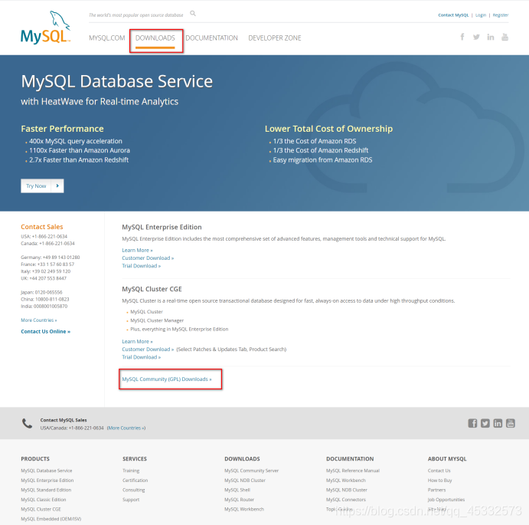
Task: Click the footer Facebook icon
Action: (472, 423)
